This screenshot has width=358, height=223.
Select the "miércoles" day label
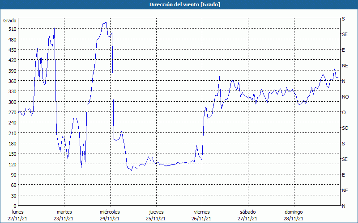click(x=110, y=212)
